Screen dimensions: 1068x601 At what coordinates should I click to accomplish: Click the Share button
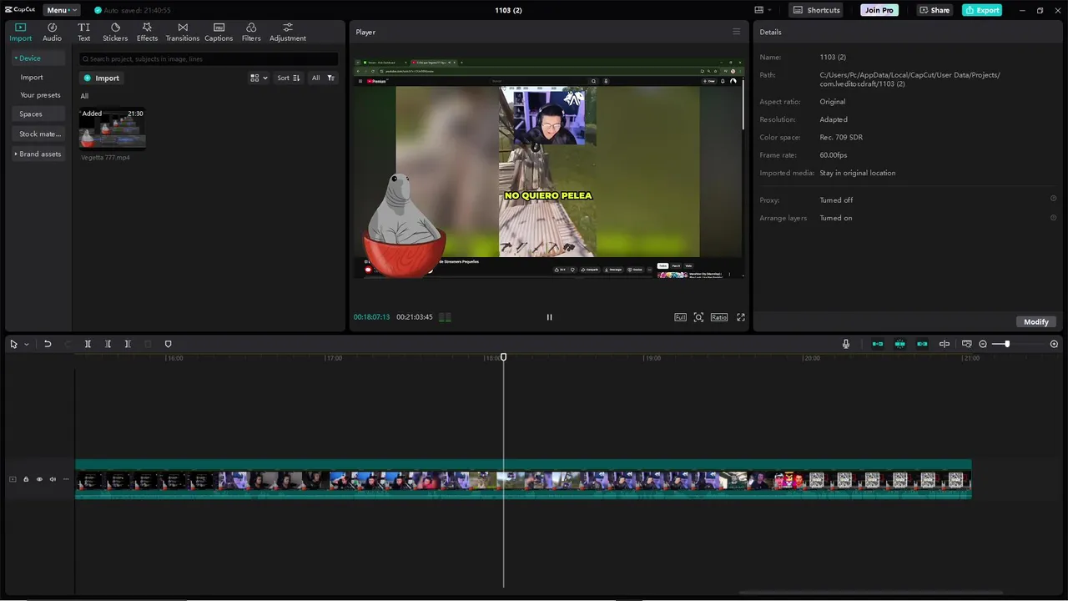click(x=934, y=10)
